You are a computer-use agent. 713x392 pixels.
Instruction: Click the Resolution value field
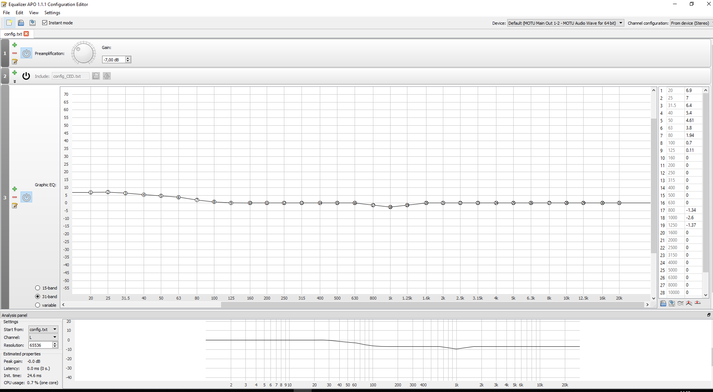pos(40,345)
